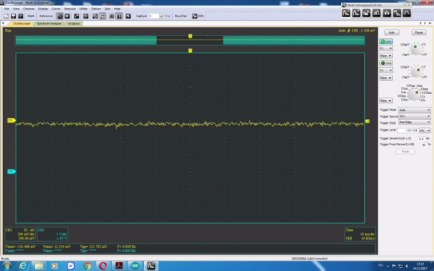This screenshot has width=434, height=271.
Task: Open the Cursor menu
Action: point(56,9)
